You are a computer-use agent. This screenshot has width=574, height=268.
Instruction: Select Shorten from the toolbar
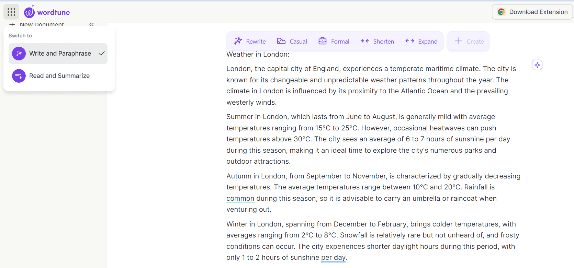pyautogui.click(x=383, y=41)
